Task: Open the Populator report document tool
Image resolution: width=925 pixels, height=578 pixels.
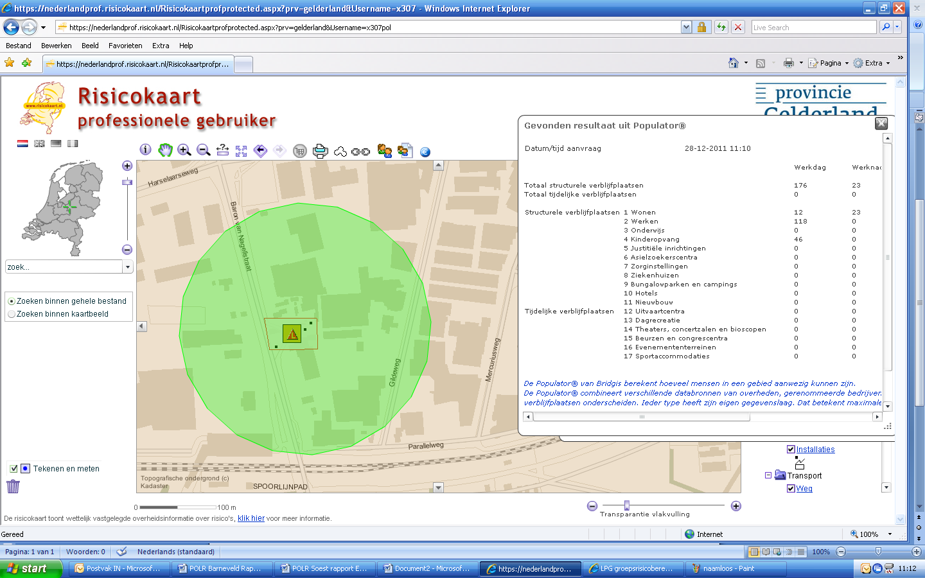Action: tap(405, 150)
